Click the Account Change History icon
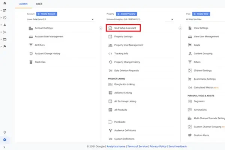Viewport: 225px width, 150px height. pyautogui.click(x=31, y=54)
